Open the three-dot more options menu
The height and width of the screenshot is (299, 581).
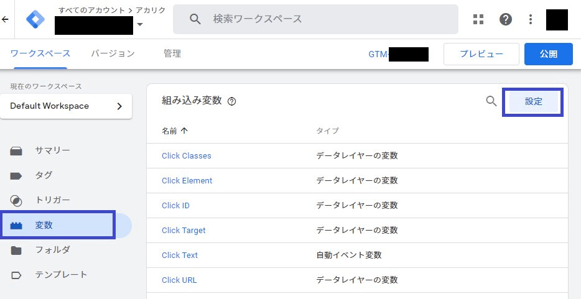coord(531,19)
